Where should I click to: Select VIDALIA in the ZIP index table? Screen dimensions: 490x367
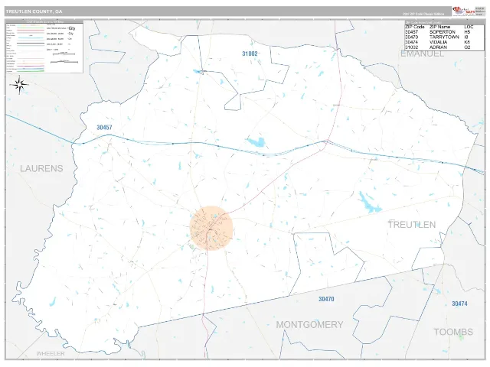[x=438, y=42]
